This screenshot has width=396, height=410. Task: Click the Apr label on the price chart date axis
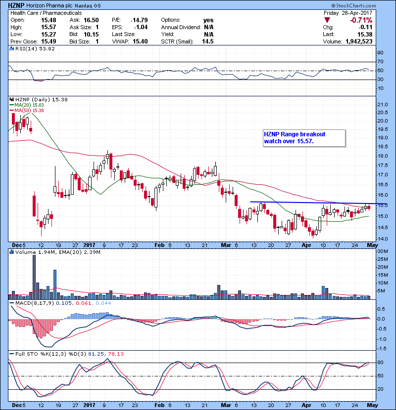pos(306,246)
